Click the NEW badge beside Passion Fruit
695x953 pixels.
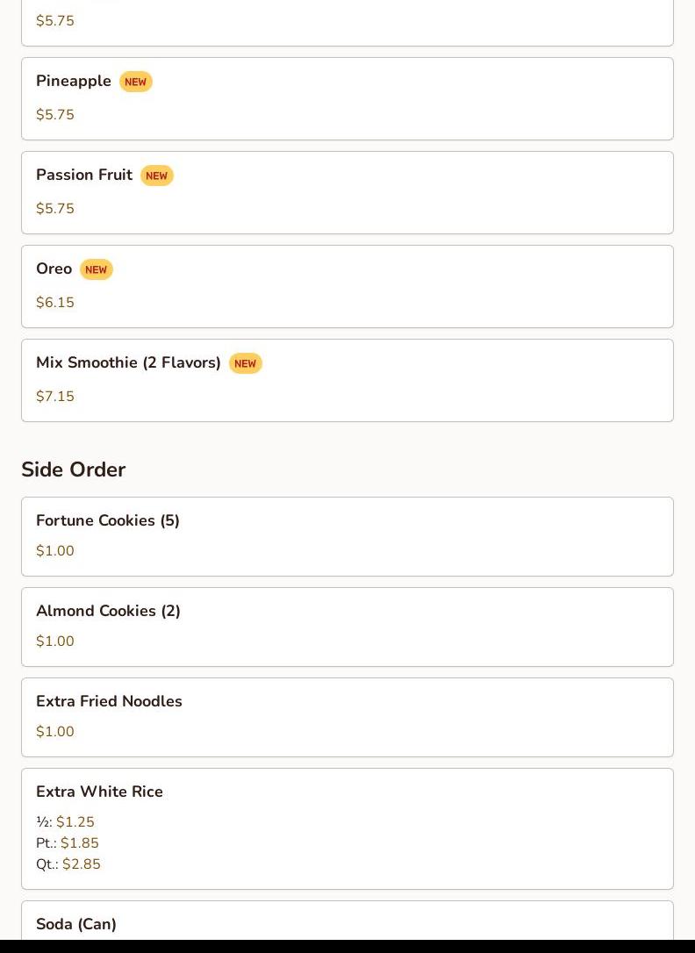(x=156, y=176)
